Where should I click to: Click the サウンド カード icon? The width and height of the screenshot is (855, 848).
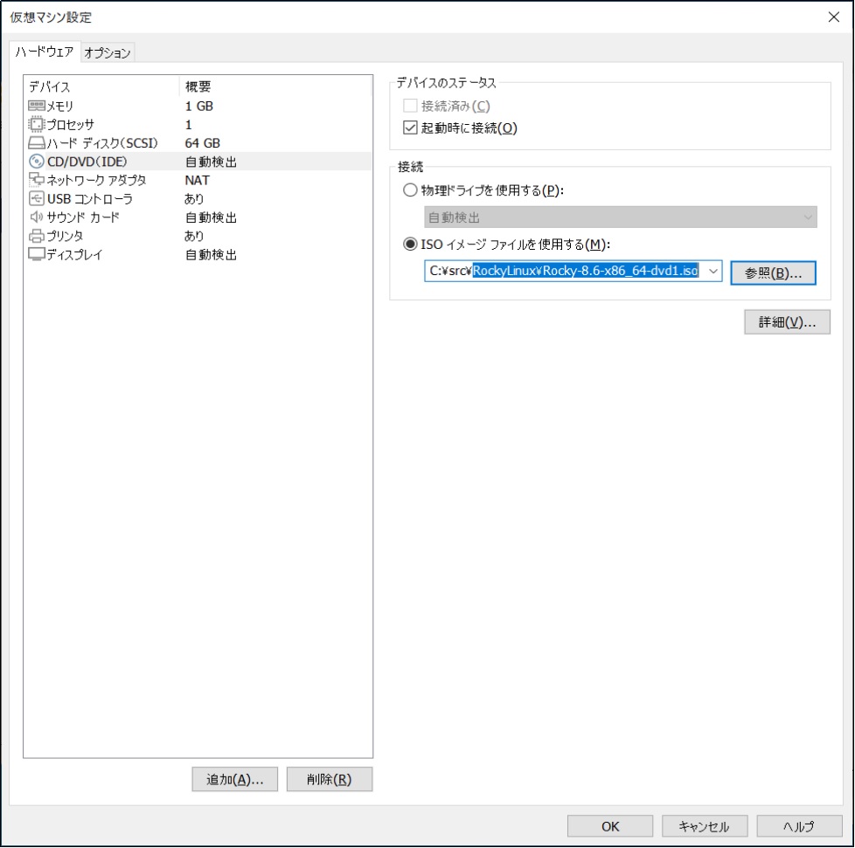coord(38,217)
